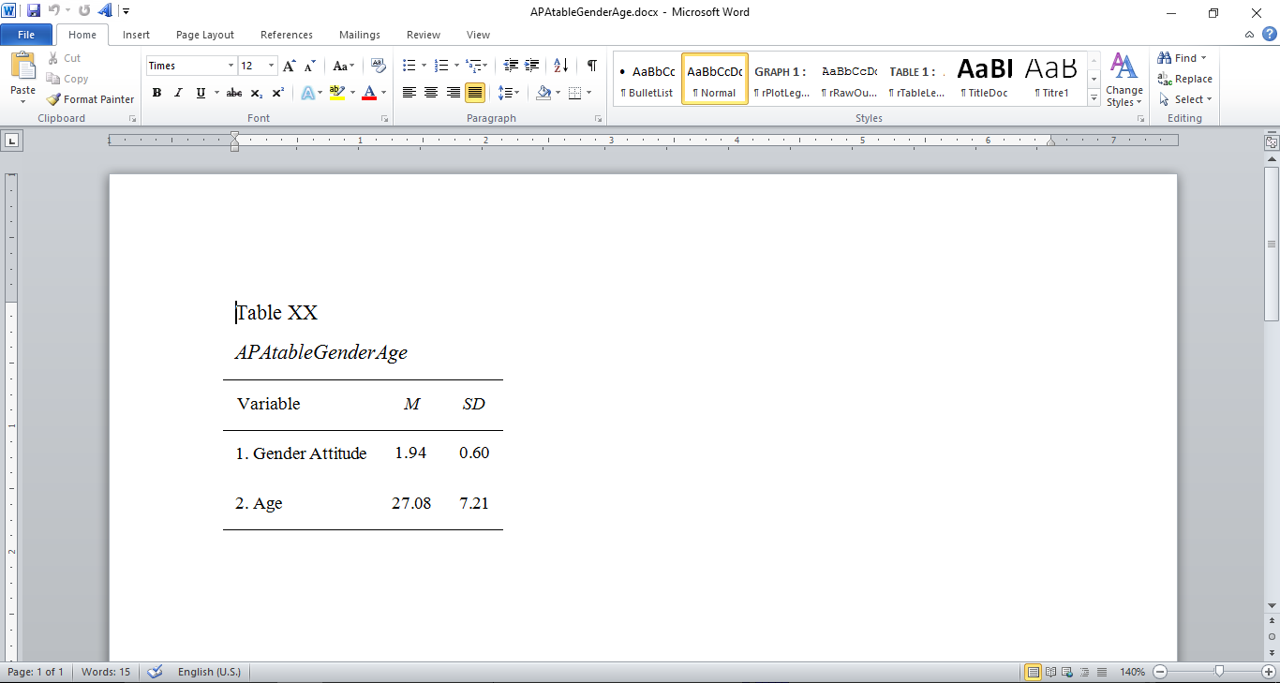Click the Sort A-Z icon
This screenshot has width=1280, height=683.
[560, 66]
